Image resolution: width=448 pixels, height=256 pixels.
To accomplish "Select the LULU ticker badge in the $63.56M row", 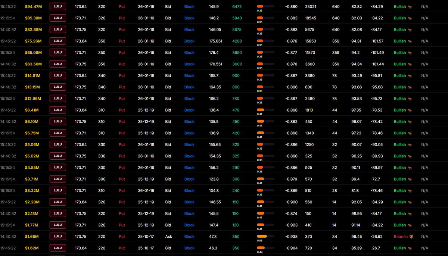I will (58, 64).
